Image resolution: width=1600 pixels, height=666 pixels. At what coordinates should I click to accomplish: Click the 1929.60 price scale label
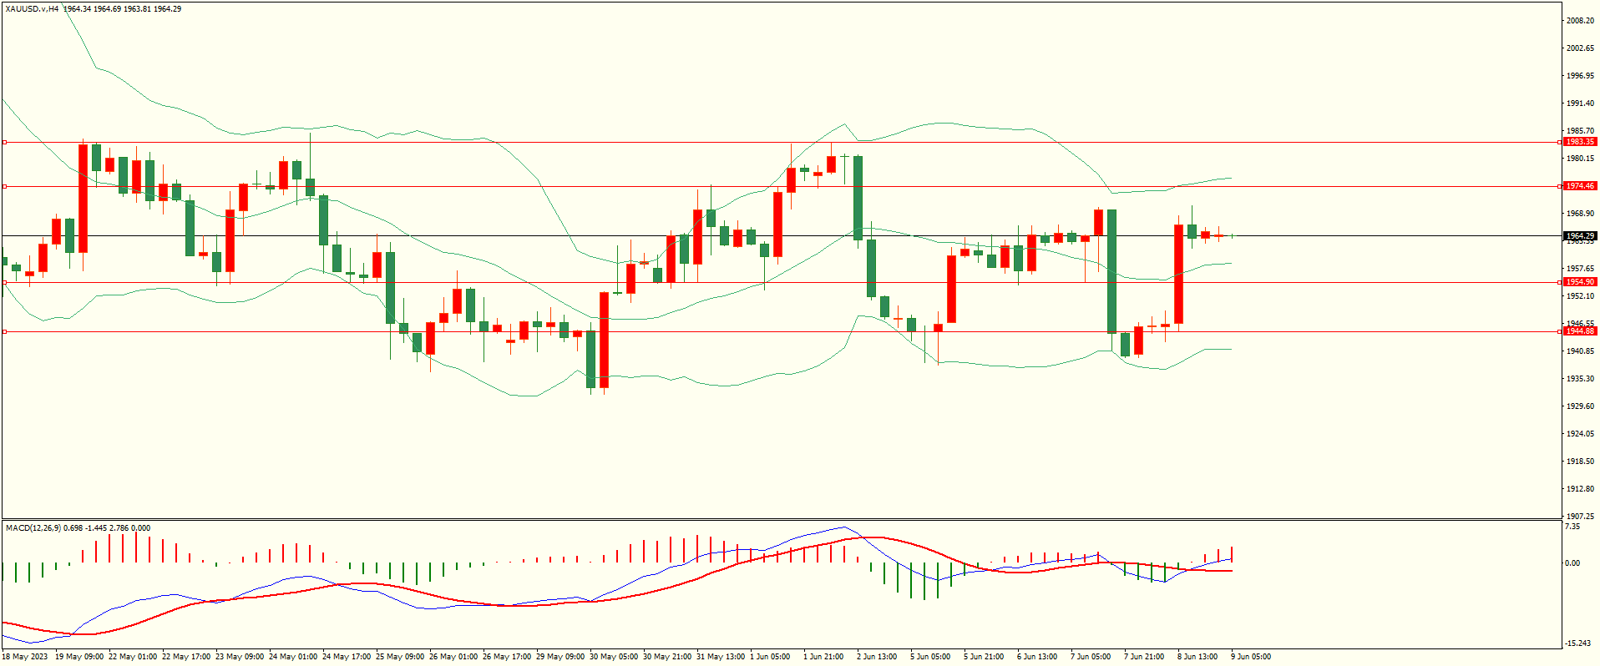click(x=1580, y=406)
